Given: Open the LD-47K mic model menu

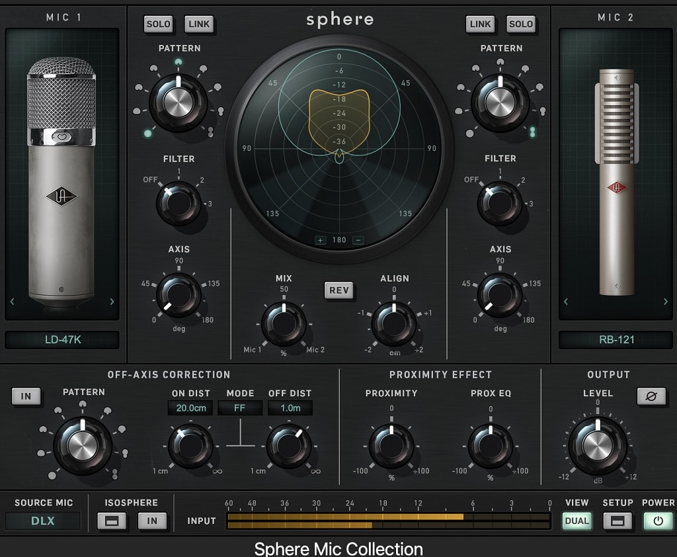Looking at the screenshot, I should click(x=62, y=339).
